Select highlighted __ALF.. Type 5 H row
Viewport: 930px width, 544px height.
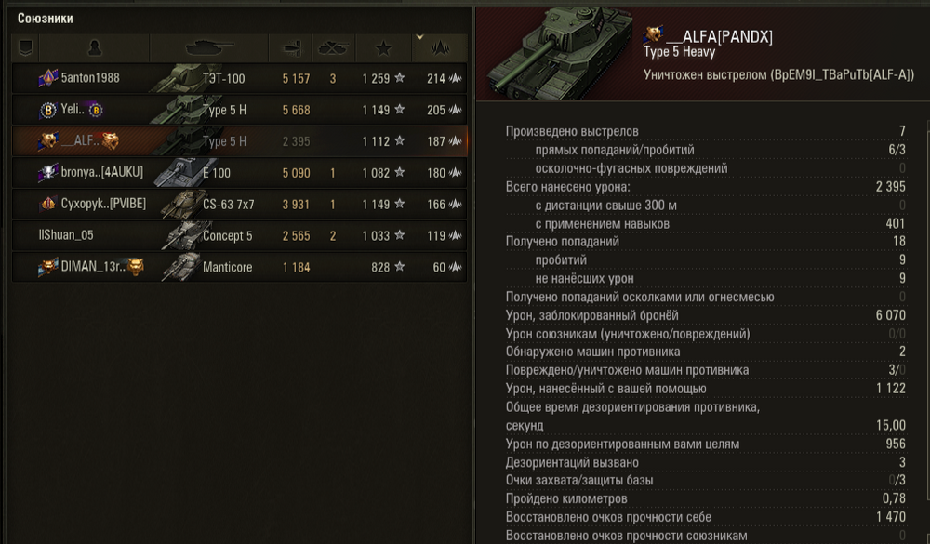240,141
